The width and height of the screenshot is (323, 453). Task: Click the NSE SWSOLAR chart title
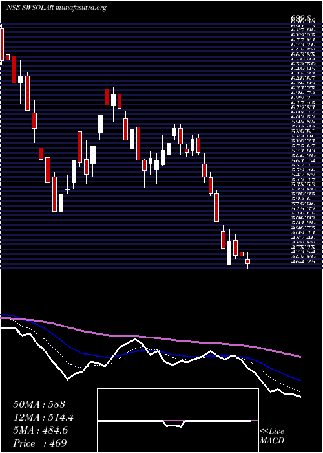tap(57, 8)
